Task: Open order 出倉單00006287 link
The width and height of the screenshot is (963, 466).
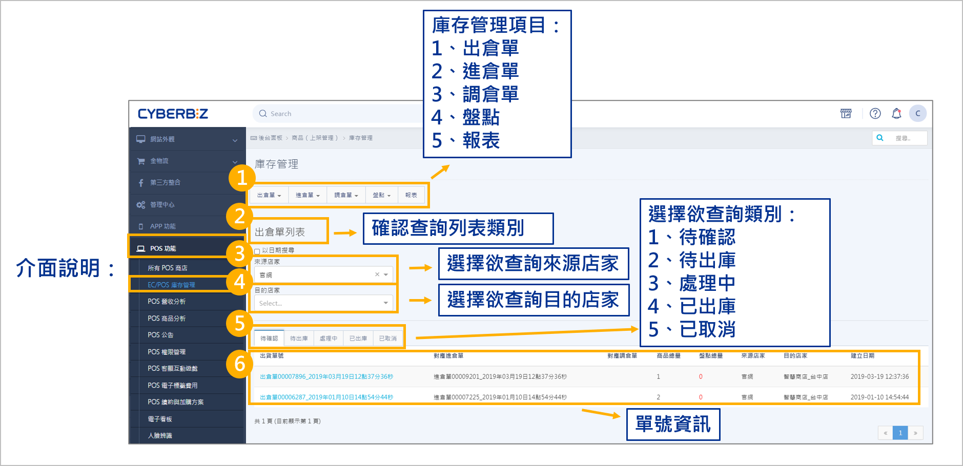Action: click(x=326, y=397)
